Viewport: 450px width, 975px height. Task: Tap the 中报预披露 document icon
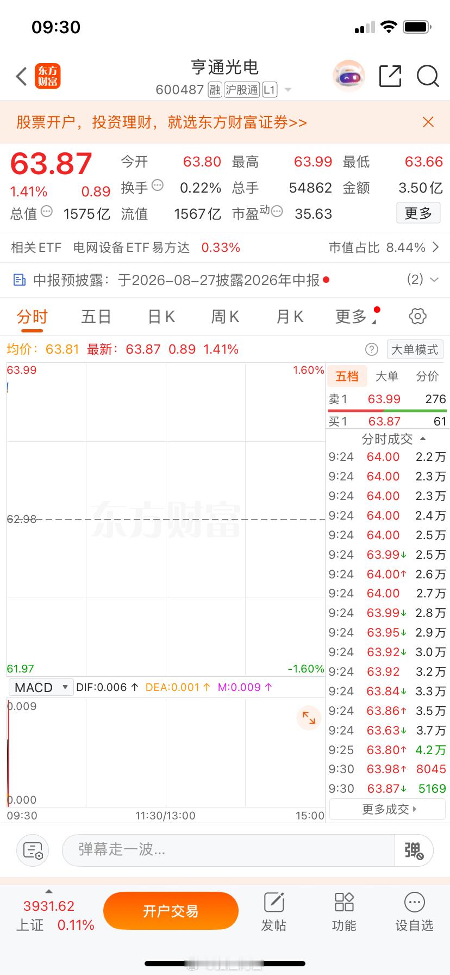pyautogui.click(x=20, y=280)
